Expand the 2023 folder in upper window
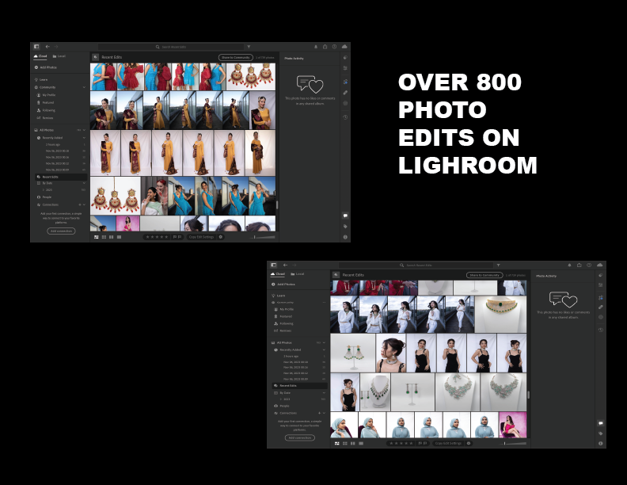The width and height of the screenshot is (627, 485). 44,189
